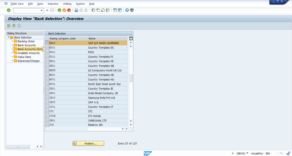
Task: Open the Table View menu
Action: tap(17, 4)
